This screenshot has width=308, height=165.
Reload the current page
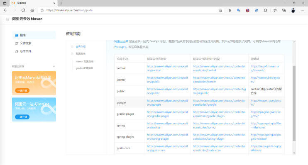tap(23, 10)
